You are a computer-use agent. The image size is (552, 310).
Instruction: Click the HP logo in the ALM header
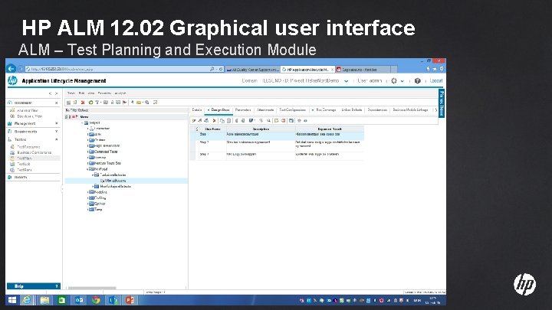12,80
